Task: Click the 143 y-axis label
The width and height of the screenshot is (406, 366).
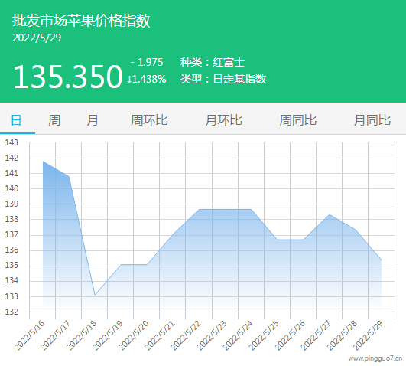Action: pyautogui.click(x=11, y=142)
